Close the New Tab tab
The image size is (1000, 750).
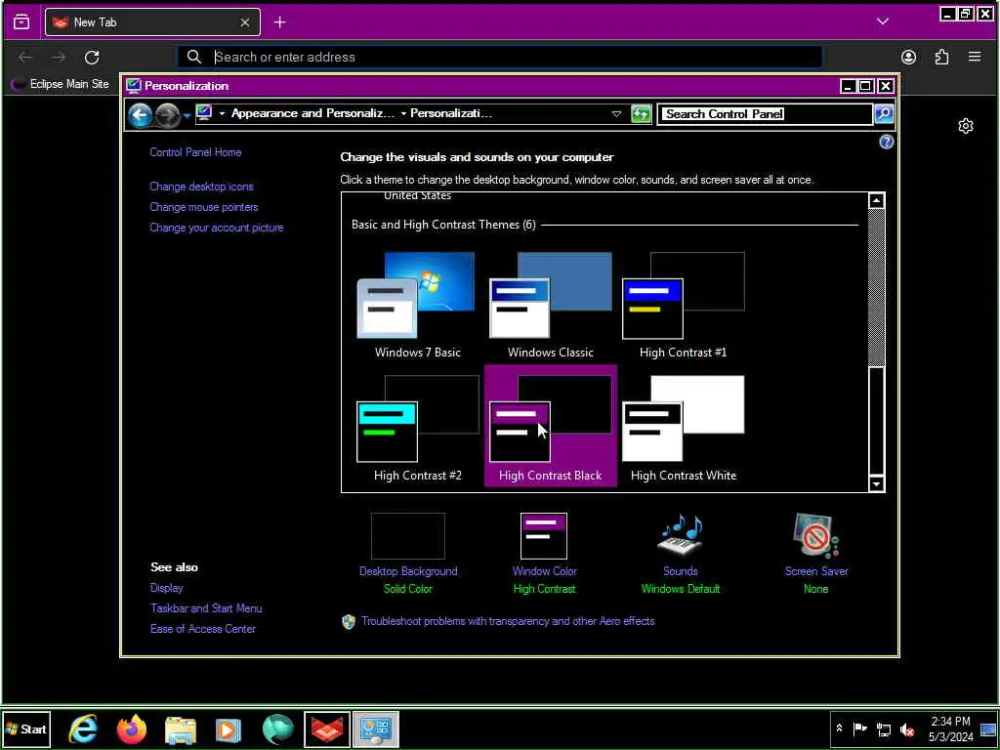point(245,22)
